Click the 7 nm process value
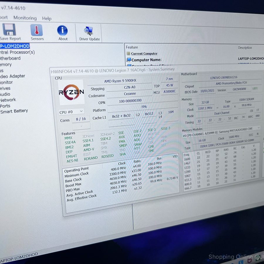 coord(169,79)
